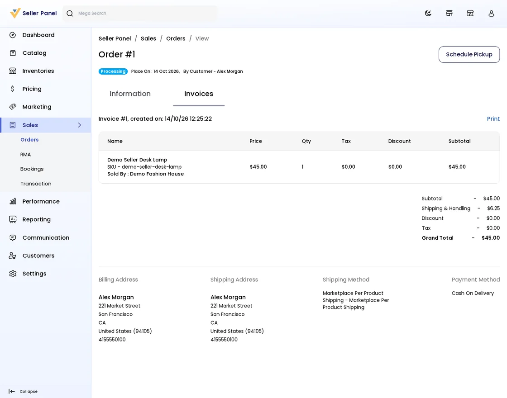Click the Collapse sidebar label
Viewport: 507px width, 398px height.
click(x=29, y=391)
